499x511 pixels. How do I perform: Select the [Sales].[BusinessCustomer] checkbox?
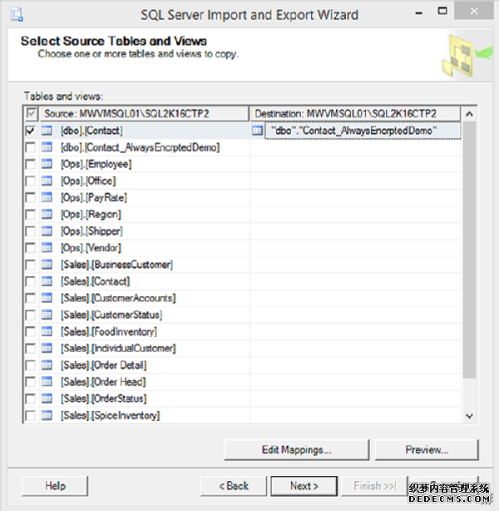point(30,265)
